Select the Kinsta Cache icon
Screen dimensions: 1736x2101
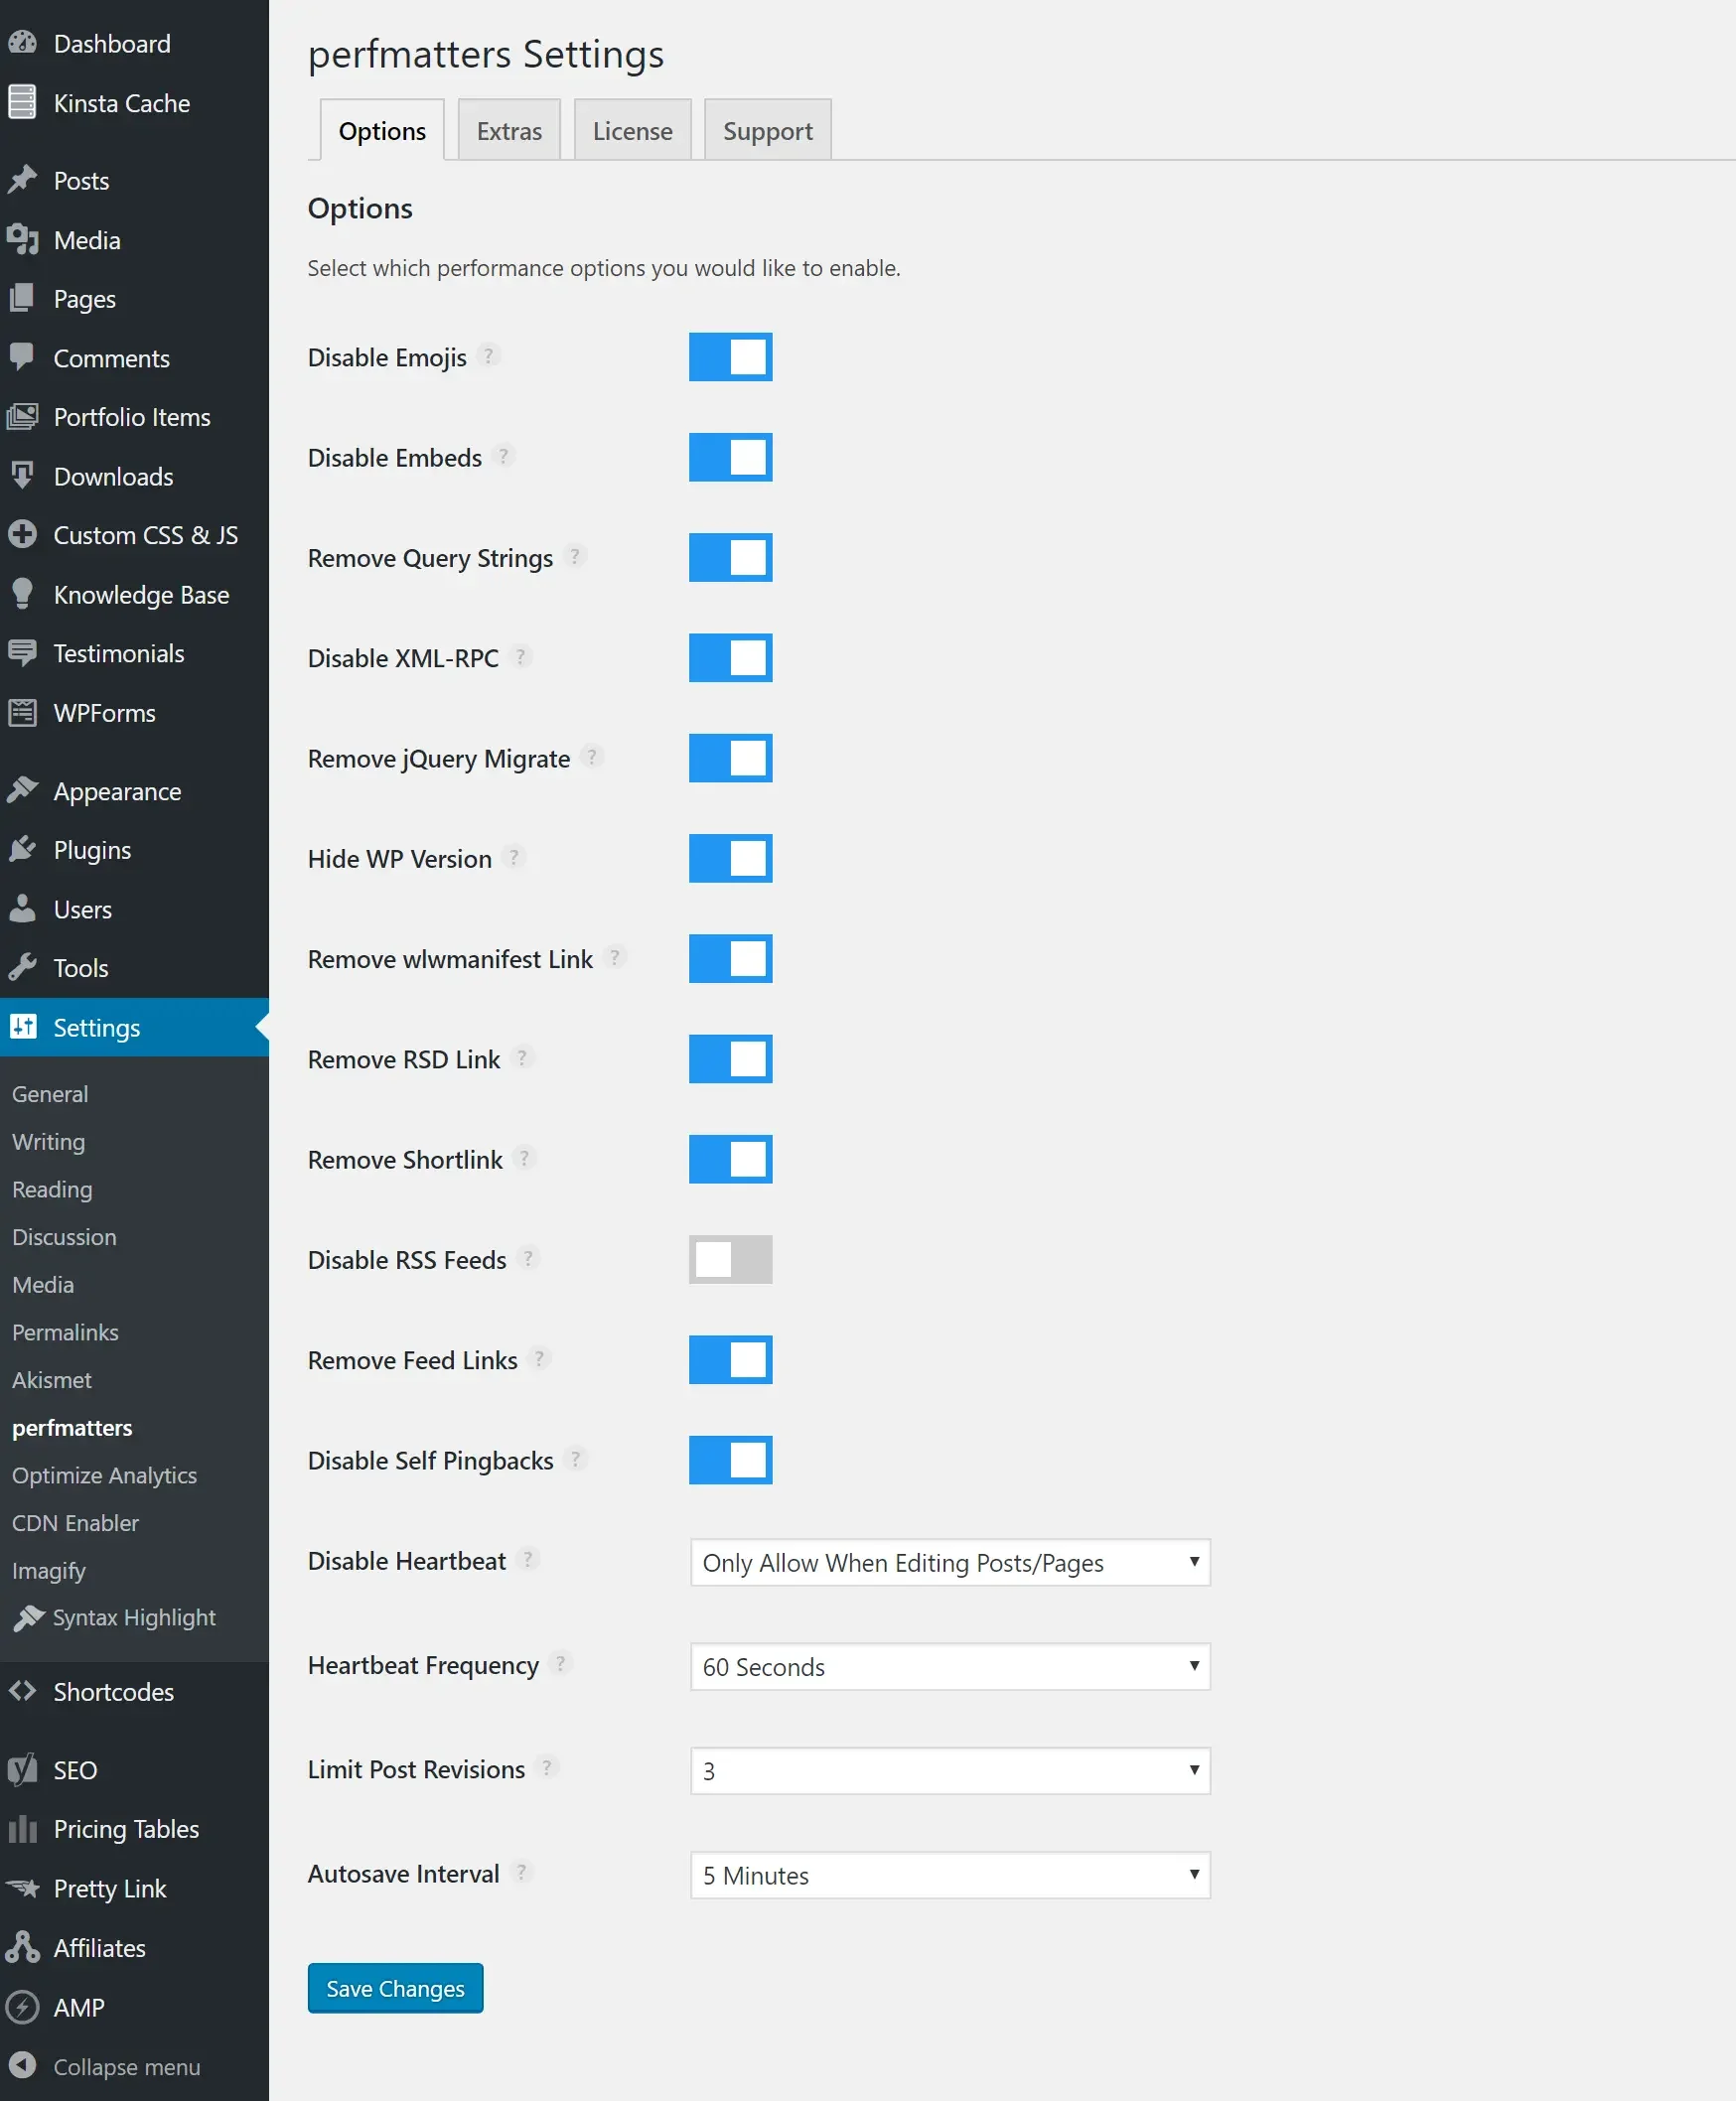tap(24, 103)
